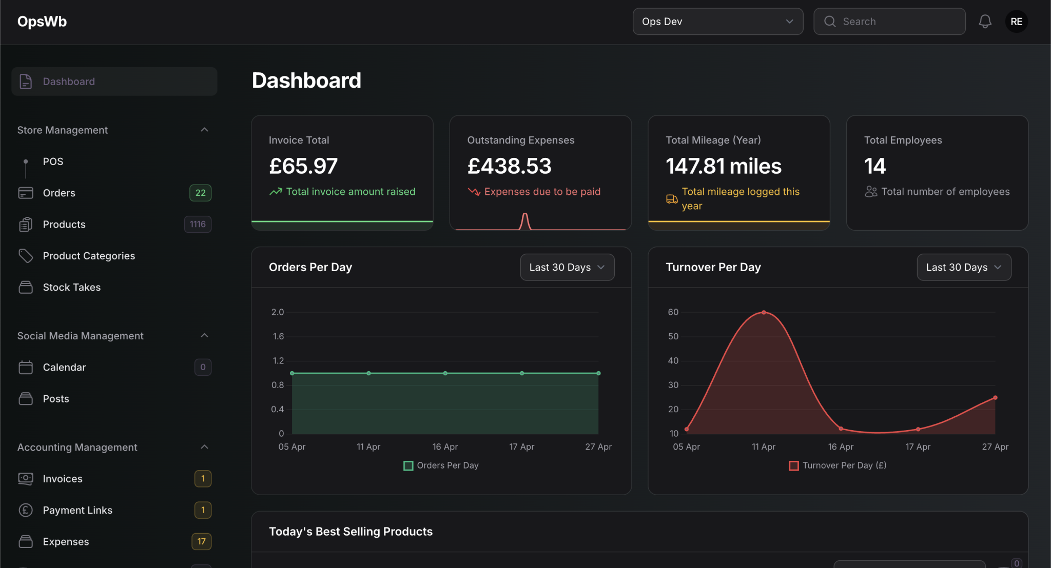The height and width of the screenshot is (568, 1051).
Task: Click the Payment Links pound icon
Action: click(26, 510)
